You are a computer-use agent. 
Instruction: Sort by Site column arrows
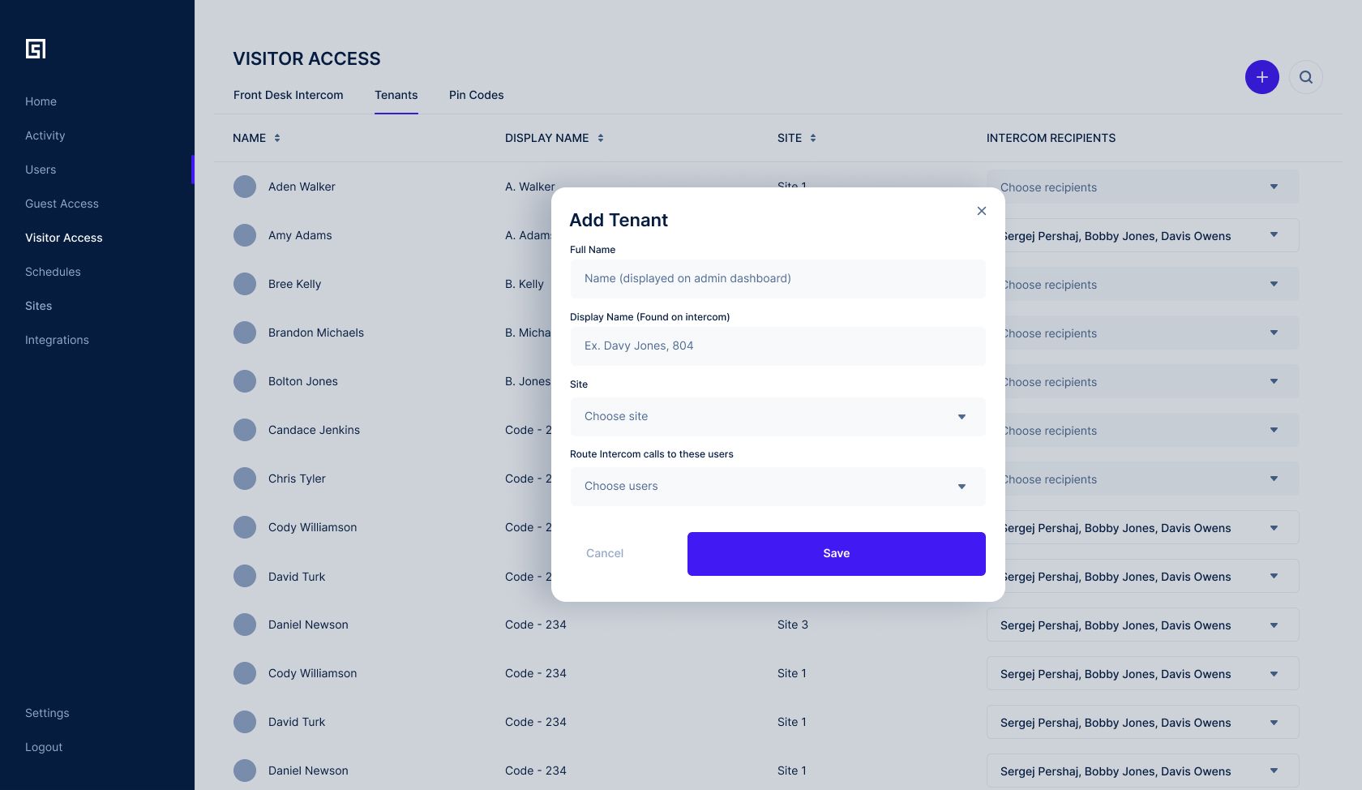813,138
